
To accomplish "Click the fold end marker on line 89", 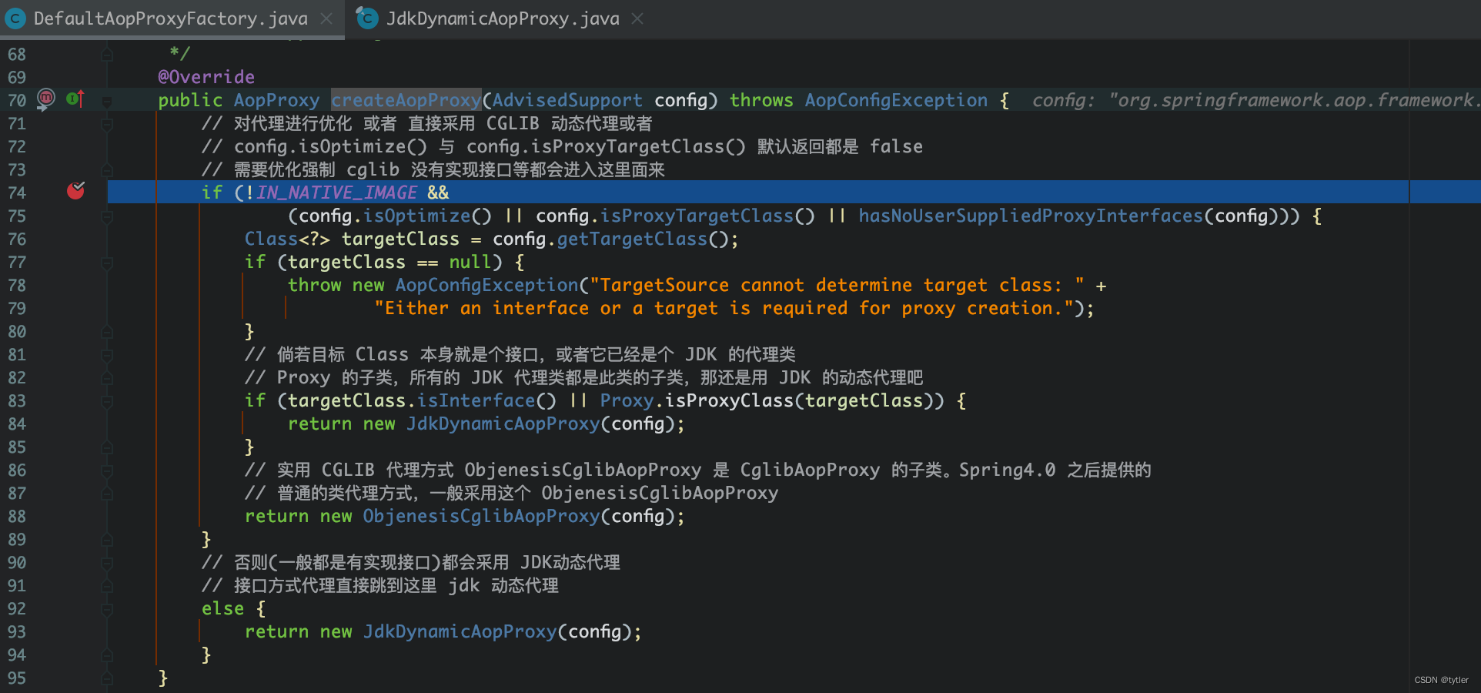I will pyautogui.click(x=107, y=540).
